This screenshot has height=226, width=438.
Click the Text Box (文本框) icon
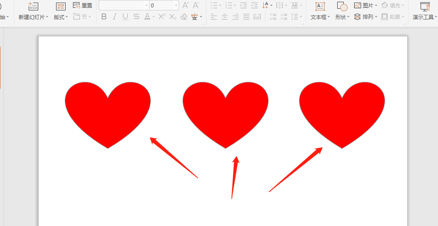coord(320,6)
